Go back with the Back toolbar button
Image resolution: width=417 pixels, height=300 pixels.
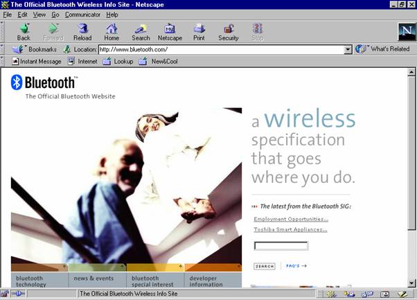tap(24, 32)
